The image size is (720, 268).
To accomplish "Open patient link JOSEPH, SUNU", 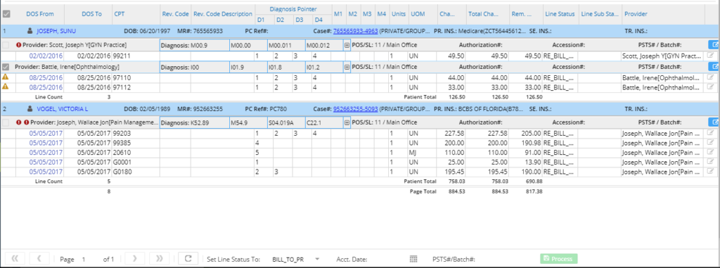I will [x=56, y=31].
